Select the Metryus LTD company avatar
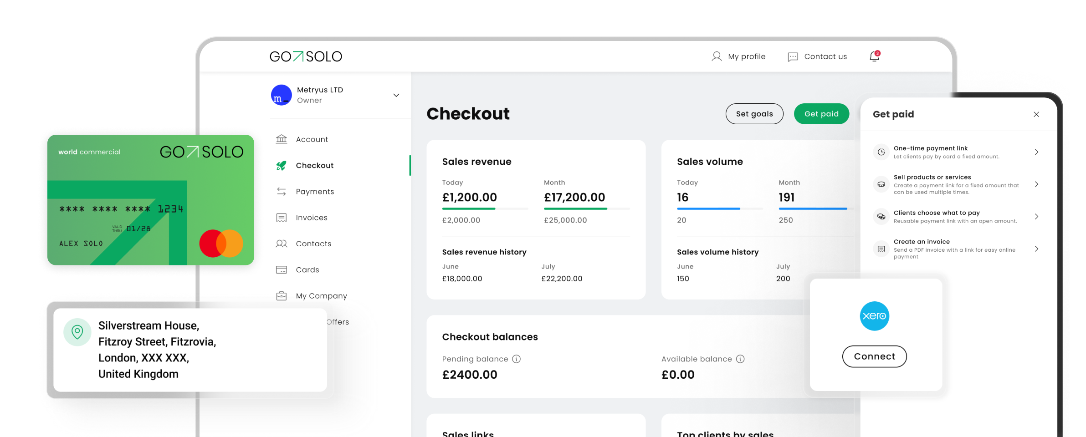The width and height of the screenshot is (1086, 437). (282, 95)
